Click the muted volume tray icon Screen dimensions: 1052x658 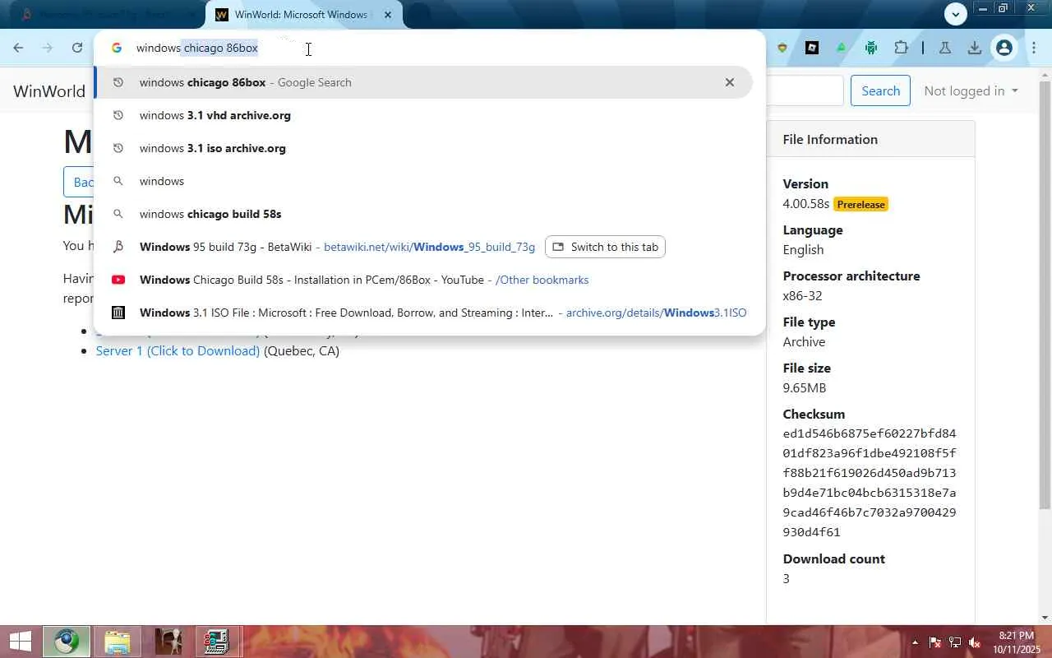(975, 642)
